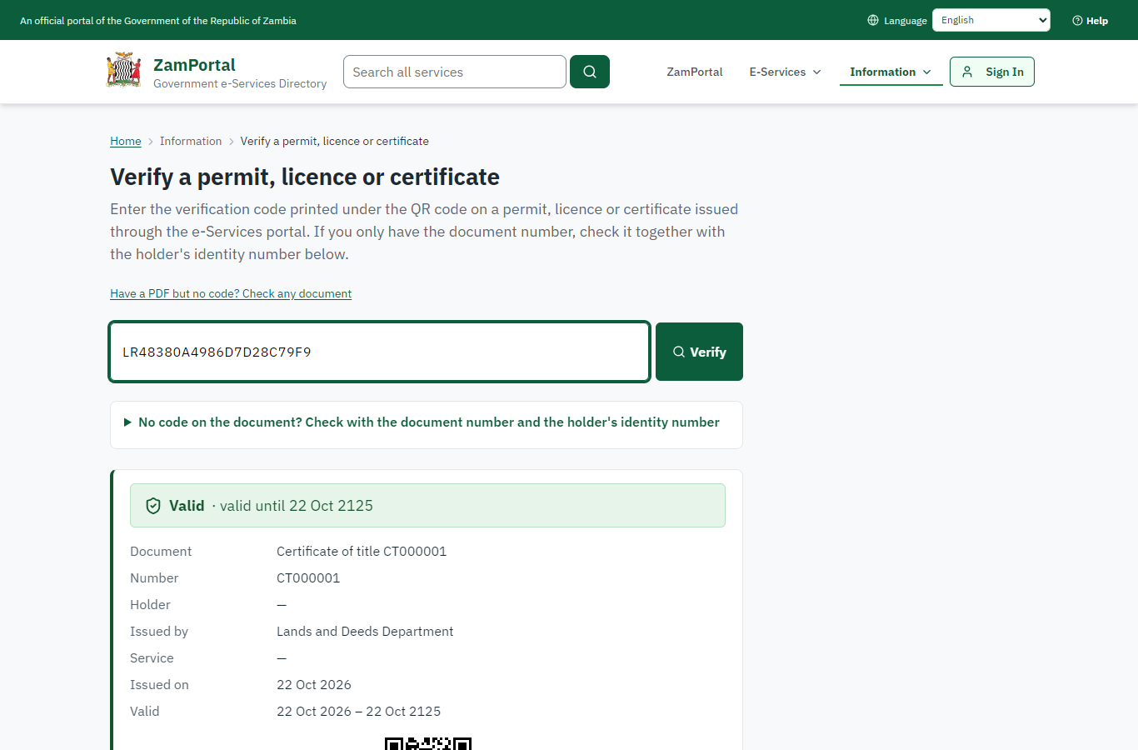This screenshot has height=750, width=1138.
Task: Click the Zambia coat of arms logo
Action: point(124,71)
